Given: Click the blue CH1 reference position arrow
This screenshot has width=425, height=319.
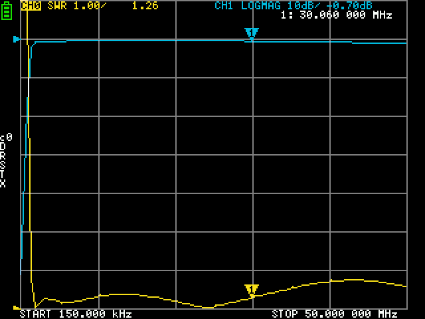Looking at the screenshot, I should point(17,39).
